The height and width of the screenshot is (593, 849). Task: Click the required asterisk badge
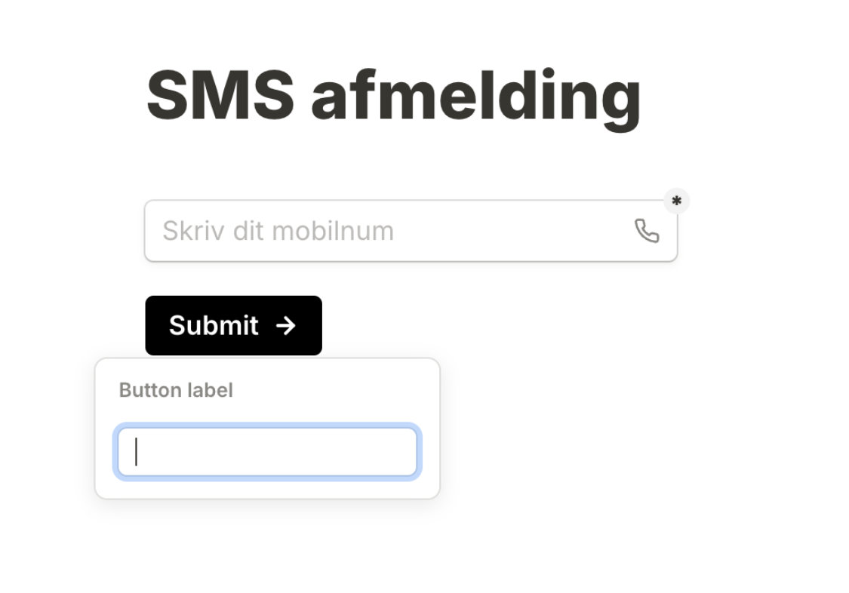[x=676, y=201]
